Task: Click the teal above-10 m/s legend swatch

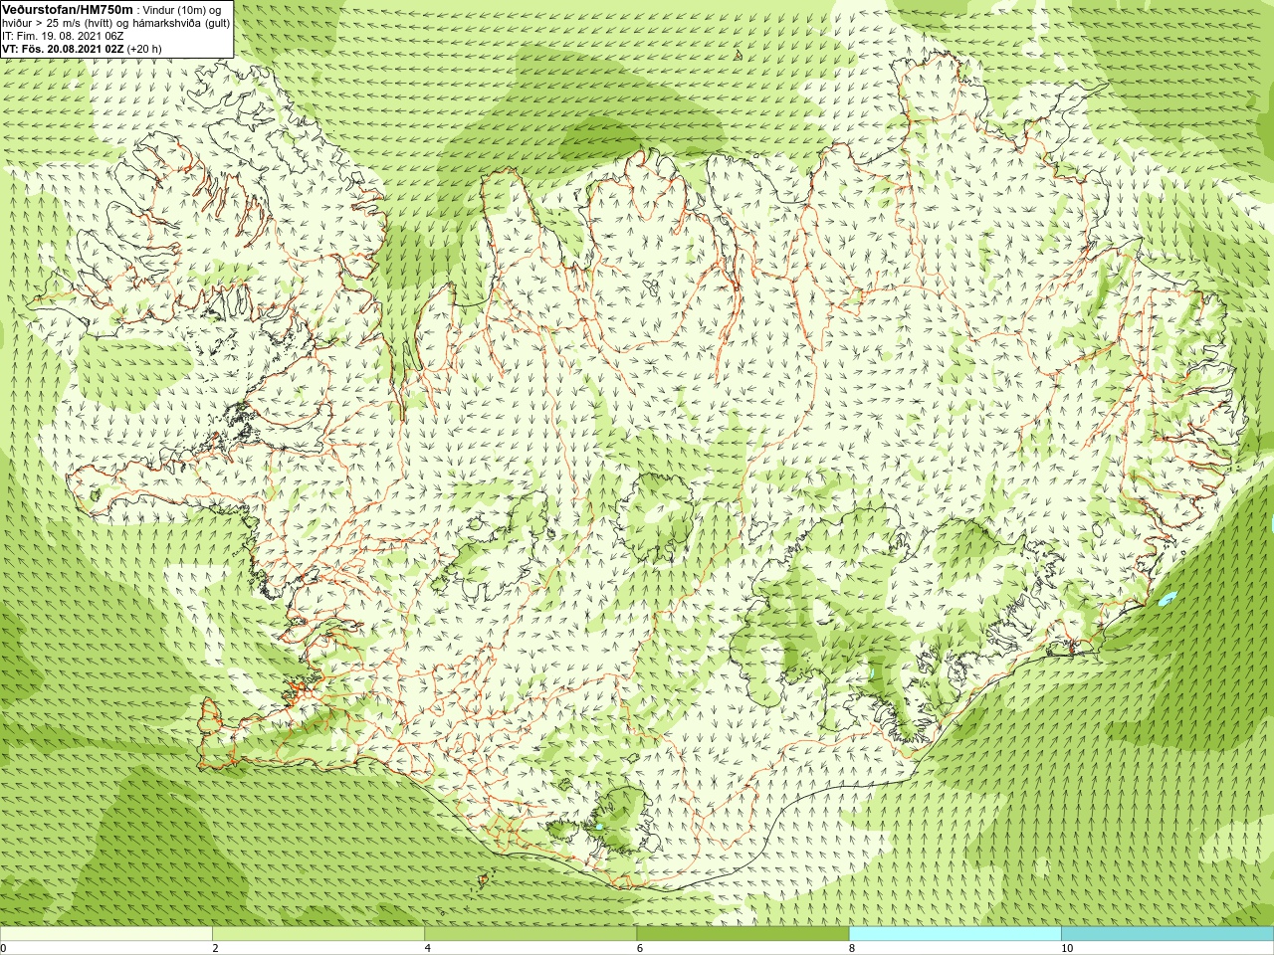Action: coord(1168,934)
